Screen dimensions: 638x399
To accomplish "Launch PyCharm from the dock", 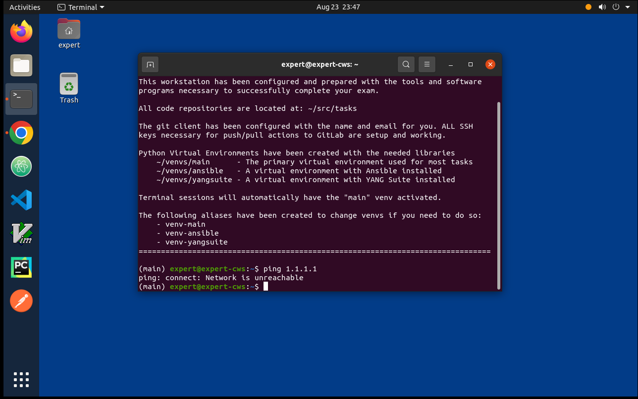I will (21, 267).
